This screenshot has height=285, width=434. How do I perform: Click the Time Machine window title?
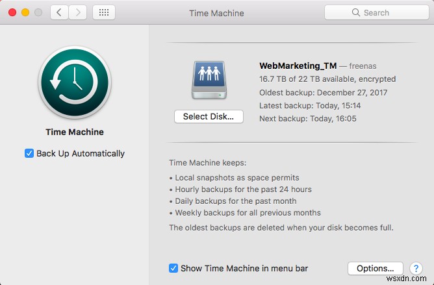point(217,13)
